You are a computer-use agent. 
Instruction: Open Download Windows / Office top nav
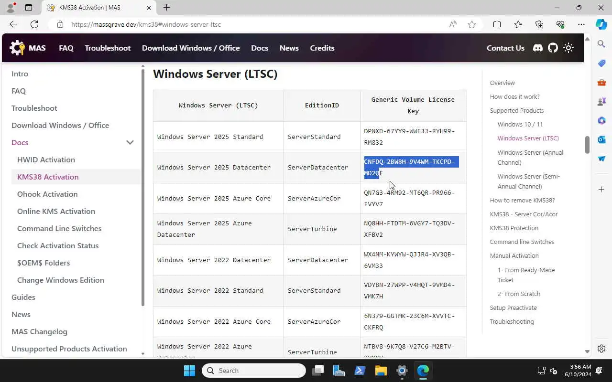(191, 48)
